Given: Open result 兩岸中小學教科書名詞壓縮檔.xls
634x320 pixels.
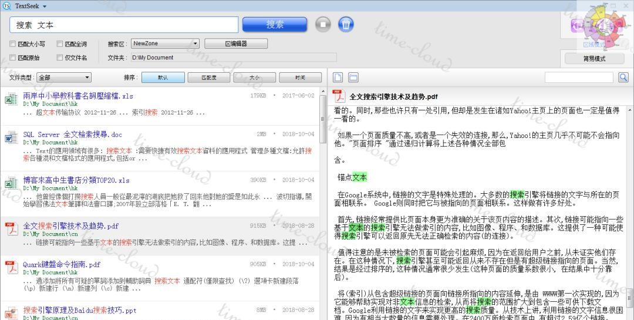Looking at the screenshot, I should pos(78,96).
